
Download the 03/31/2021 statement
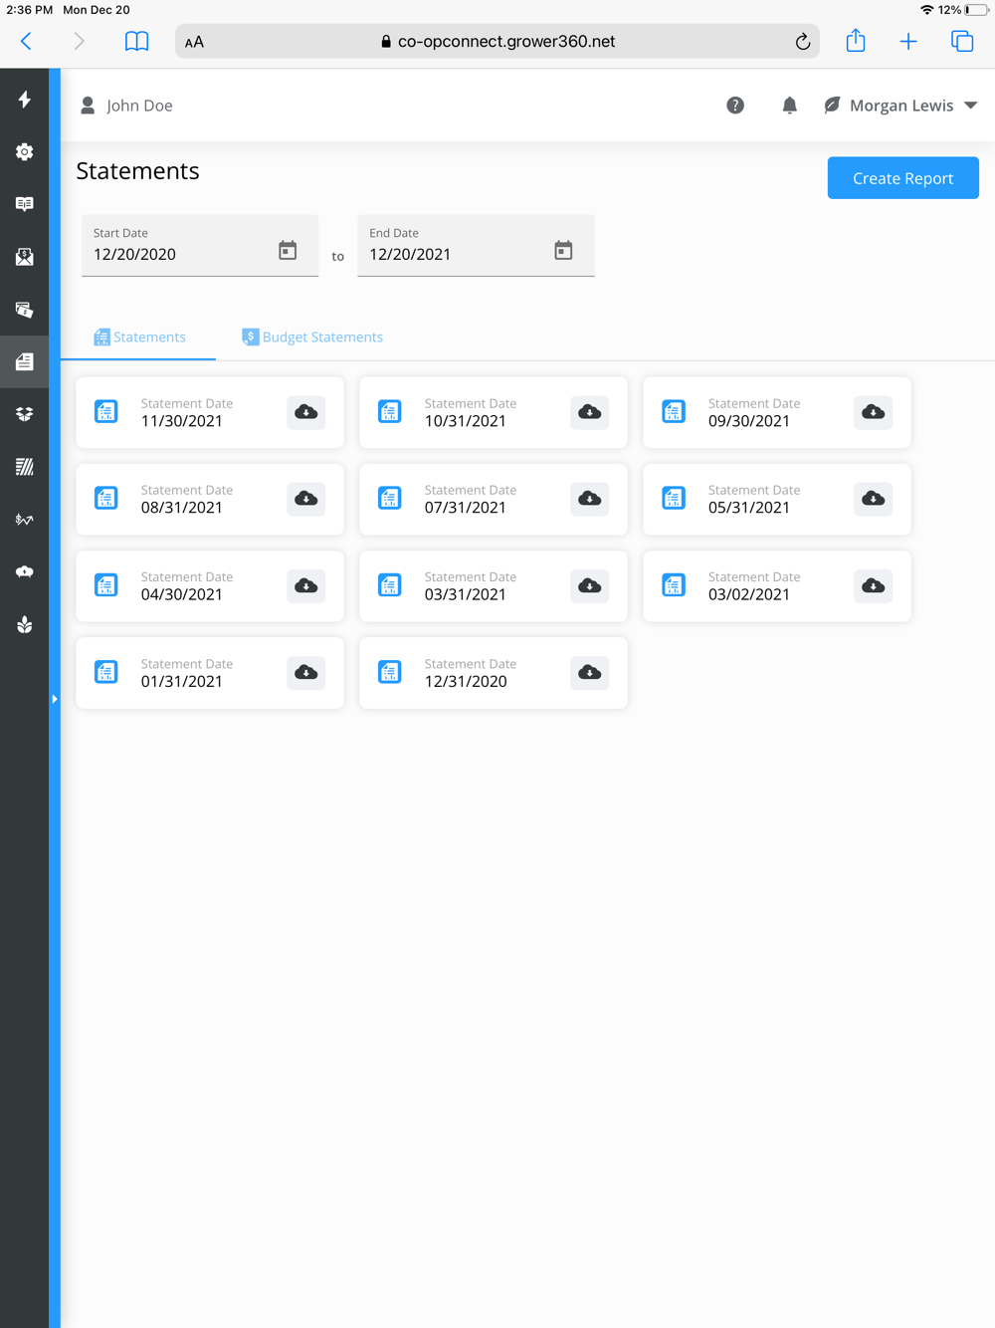(x=589, y=585)
